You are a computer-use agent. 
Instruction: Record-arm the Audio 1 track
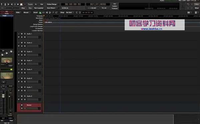point(19,34)
